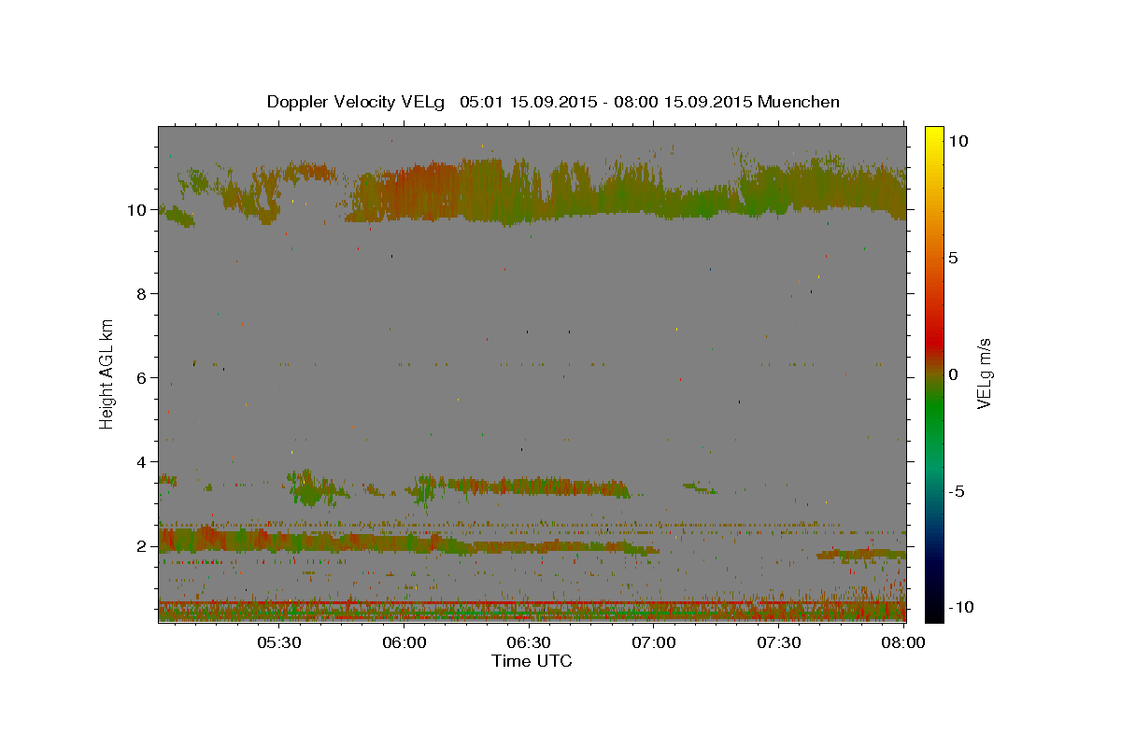Click the small cloud patch near 1.8 km at 07:45
Viewport: 1121px width, 747px height.
tap(861, 555)
